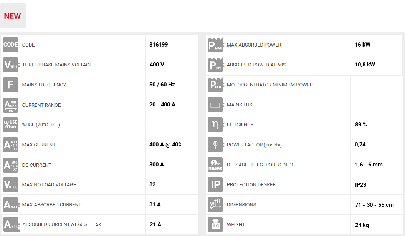
Task: Click the MOTORGENERATOR MINIMUM POWER label
Action: pos(269,85)
